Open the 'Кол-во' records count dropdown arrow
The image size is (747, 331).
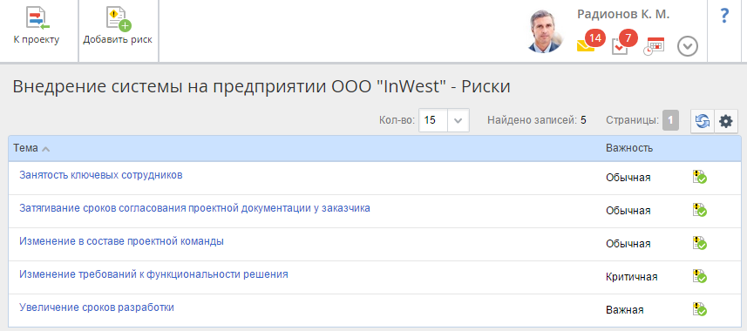click(x=458, y=120)
